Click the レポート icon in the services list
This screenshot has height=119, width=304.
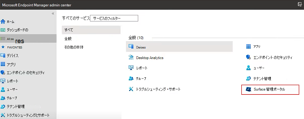131,68
